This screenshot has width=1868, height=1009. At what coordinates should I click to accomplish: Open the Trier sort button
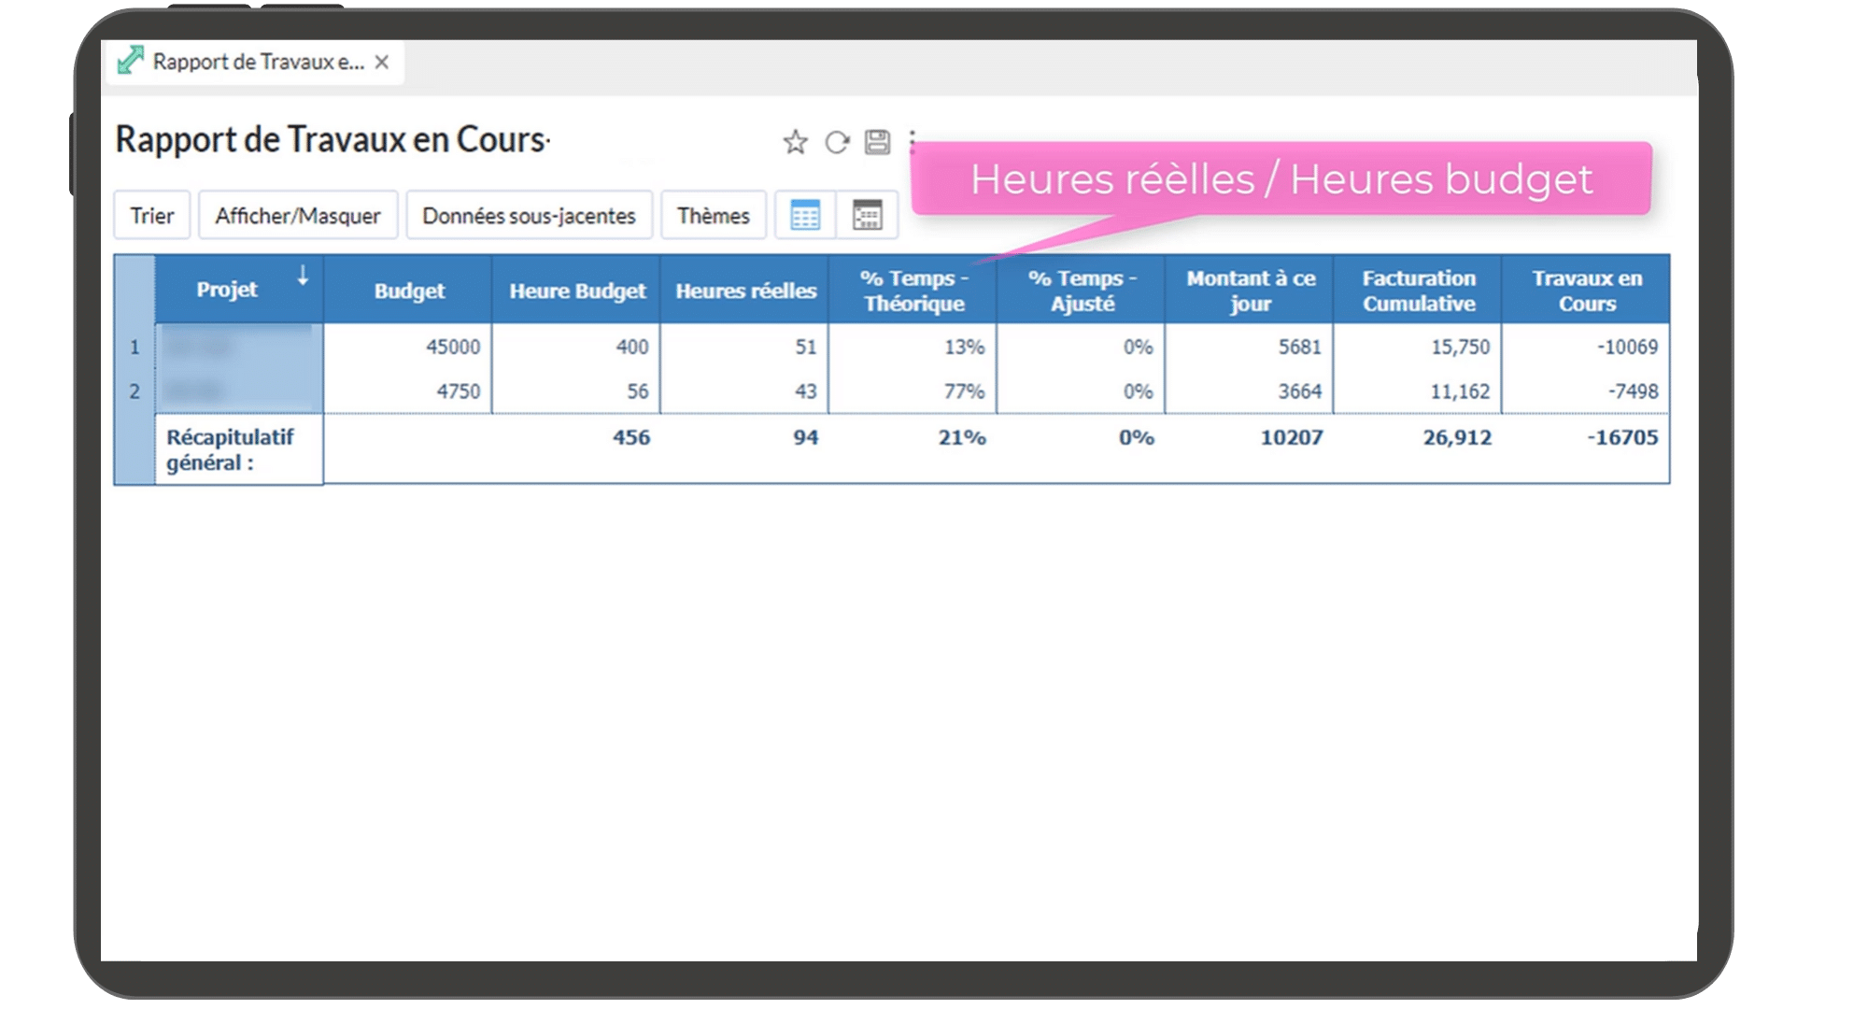click(152, 216)
